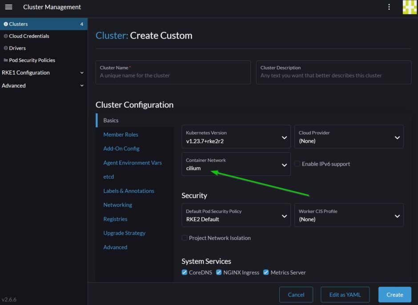Click the Drivers sidebar icon
This screenshot has width=418, height=305.
pos(6,48)
